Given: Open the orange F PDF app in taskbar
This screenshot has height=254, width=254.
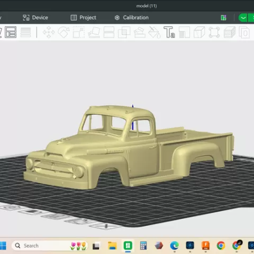Looking at the screenshot, I should coord(205,246).
